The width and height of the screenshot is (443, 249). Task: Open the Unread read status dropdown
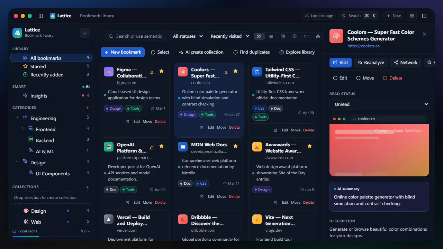pos(379,104)
